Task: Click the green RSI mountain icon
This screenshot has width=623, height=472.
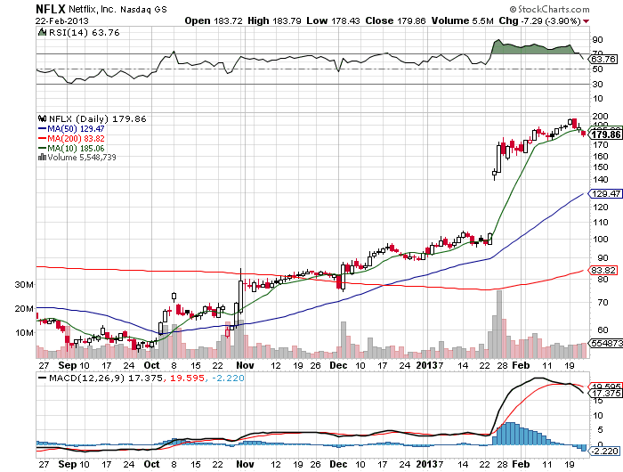Action: (x=42, y=32)
